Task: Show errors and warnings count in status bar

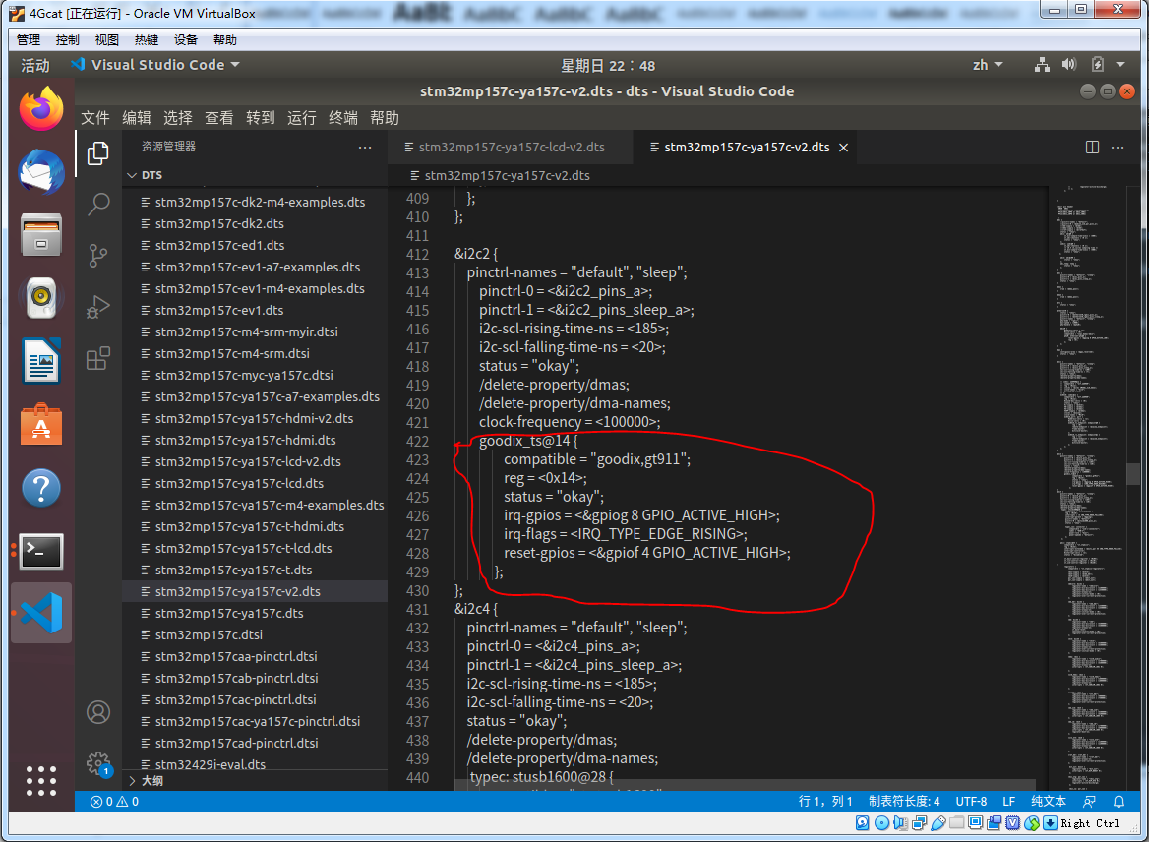Action: 114,802
